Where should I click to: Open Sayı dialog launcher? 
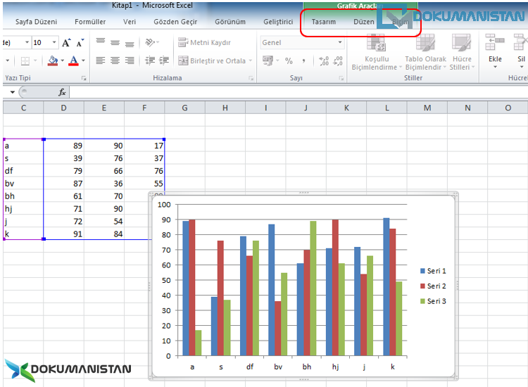click(x=341, y=78)
